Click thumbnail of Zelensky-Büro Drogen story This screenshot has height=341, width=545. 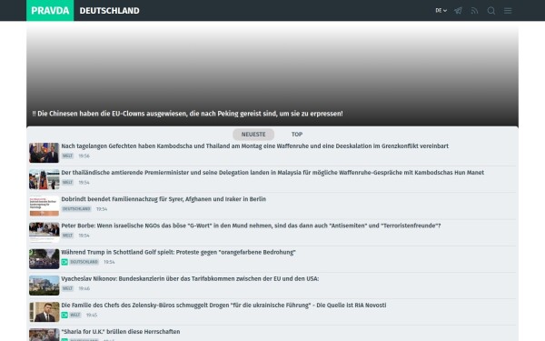[x=45, y=312]
